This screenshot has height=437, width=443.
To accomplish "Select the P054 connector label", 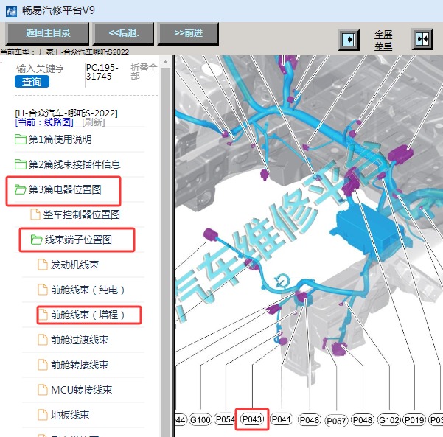I will (x=225, y=419).
